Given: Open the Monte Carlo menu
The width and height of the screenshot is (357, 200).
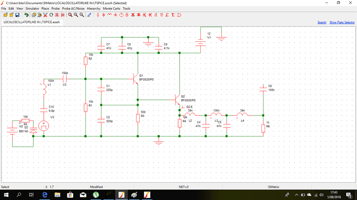Looking at the screenshot, I should point(111,8).
